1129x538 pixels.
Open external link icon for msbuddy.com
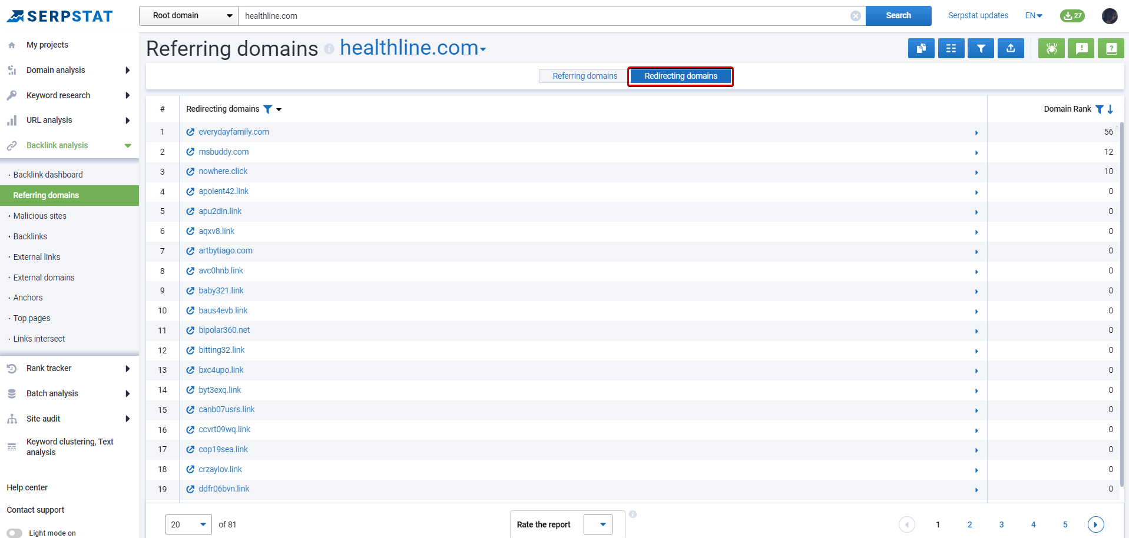[x=190, y=152]
